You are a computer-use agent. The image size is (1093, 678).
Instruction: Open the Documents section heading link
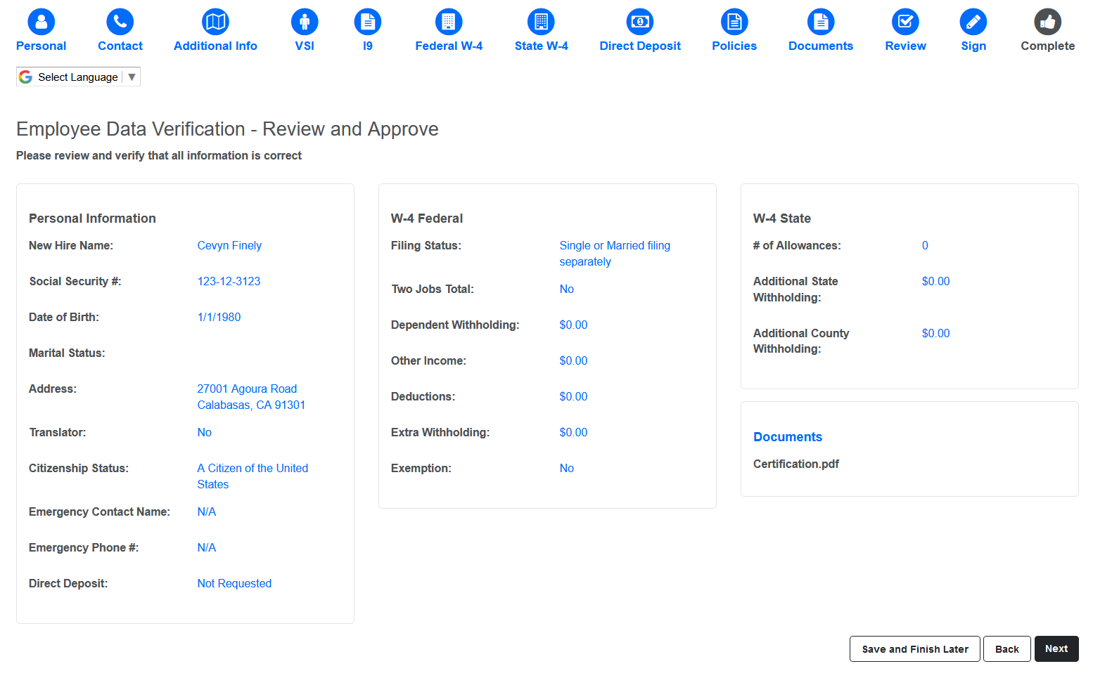click(x=788, y=437)
